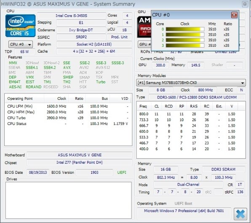Click the Dual-Channel mode field
251x223 pixels.
click(x=188, y=184)
